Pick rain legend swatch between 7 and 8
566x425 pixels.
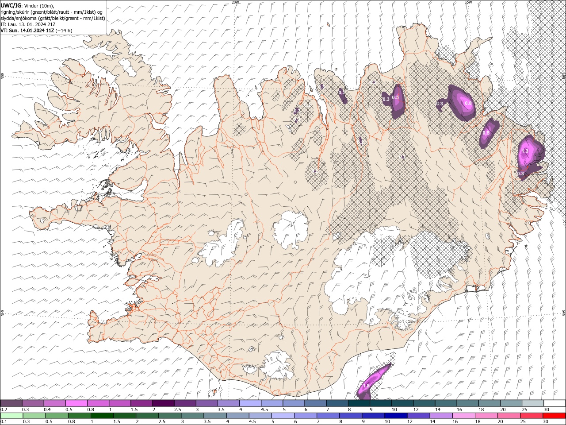tap(328, 416)
